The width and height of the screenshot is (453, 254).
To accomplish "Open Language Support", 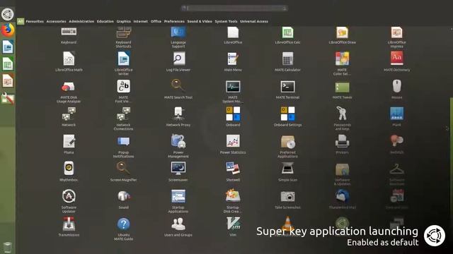I will (178, 37).
